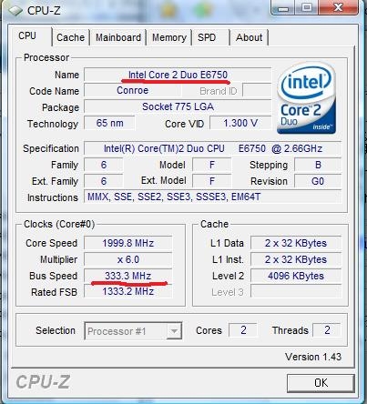
Task: Click the OK button
Action: [x=321, y=383]
